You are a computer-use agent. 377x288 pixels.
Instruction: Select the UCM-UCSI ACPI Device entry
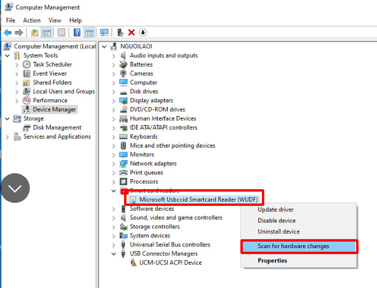tap(171, 262)
